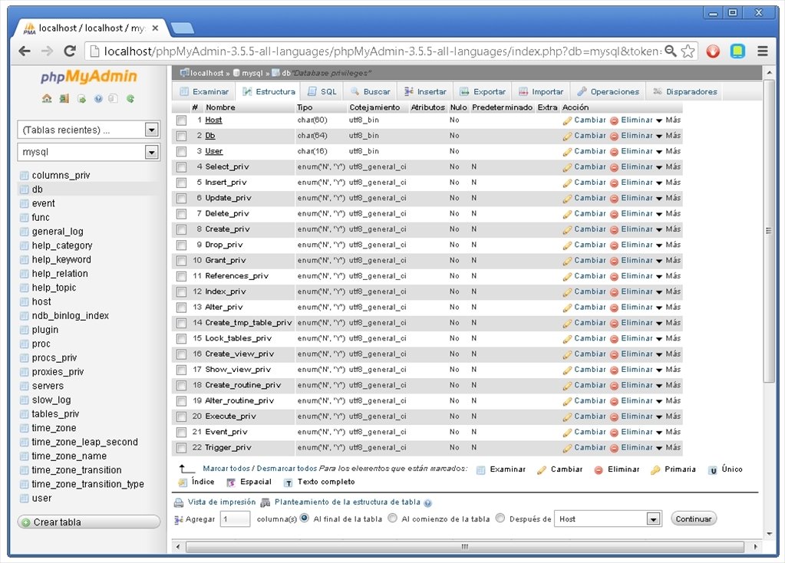
Task: Tick the Select_priv row checkbox
Action: [x=181, y=167]
